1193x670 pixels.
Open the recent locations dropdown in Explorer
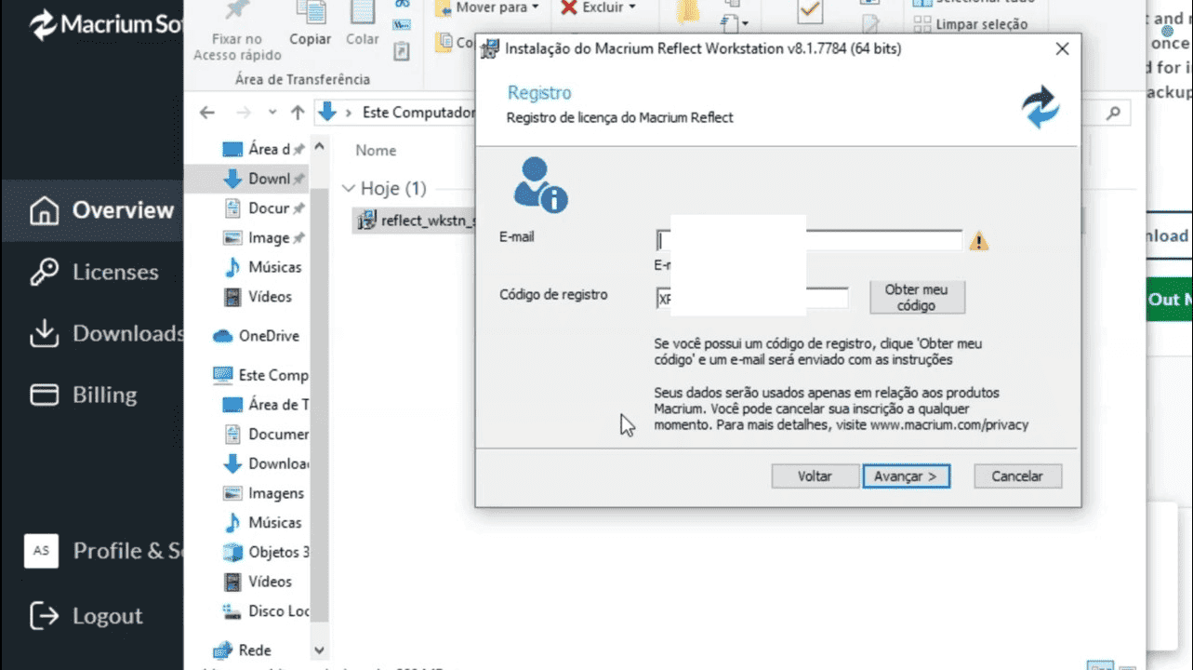click(x=272, y=113)
